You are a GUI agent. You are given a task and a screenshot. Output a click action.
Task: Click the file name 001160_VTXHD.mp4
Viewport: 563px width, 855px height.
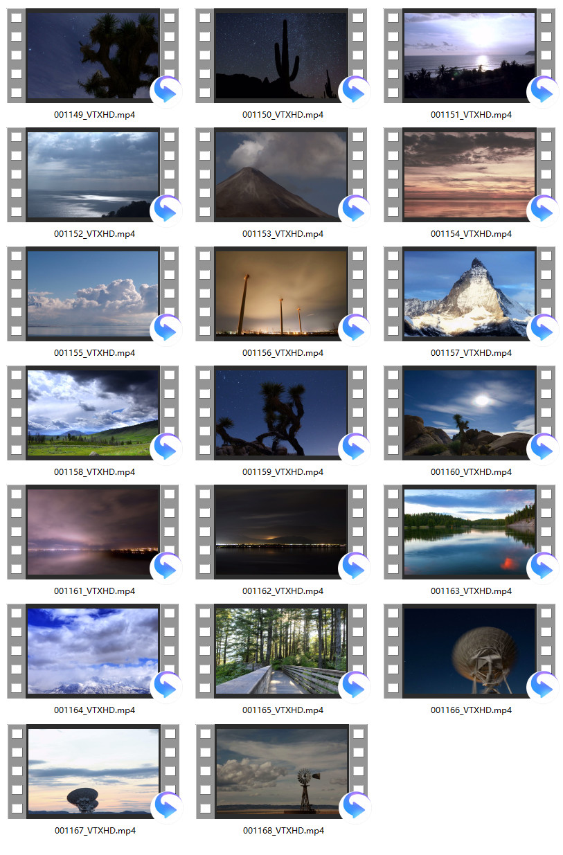point(471,472)
